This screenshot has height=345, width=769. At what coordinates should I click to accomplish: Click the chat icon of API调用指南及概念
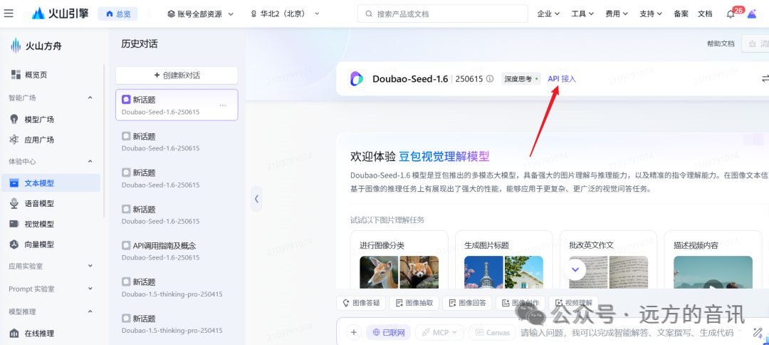(126, 245)
